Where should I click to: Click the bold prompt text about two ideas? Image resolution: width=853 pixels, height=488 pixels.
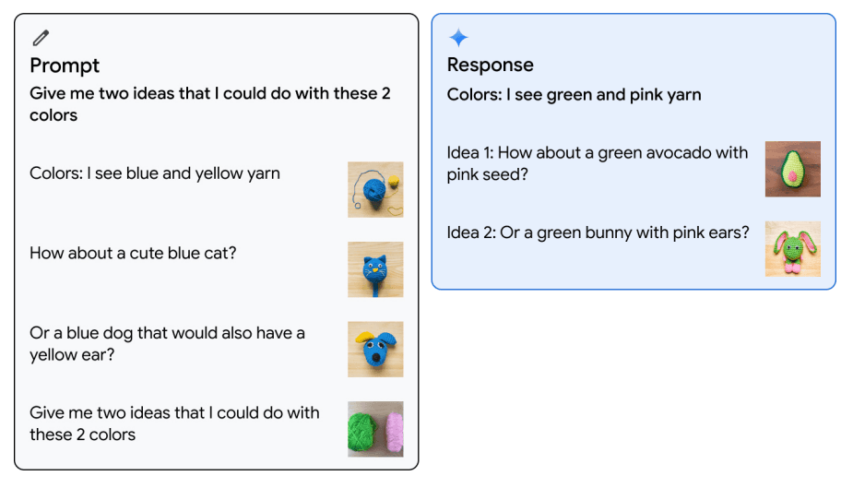tap(209, 104)
